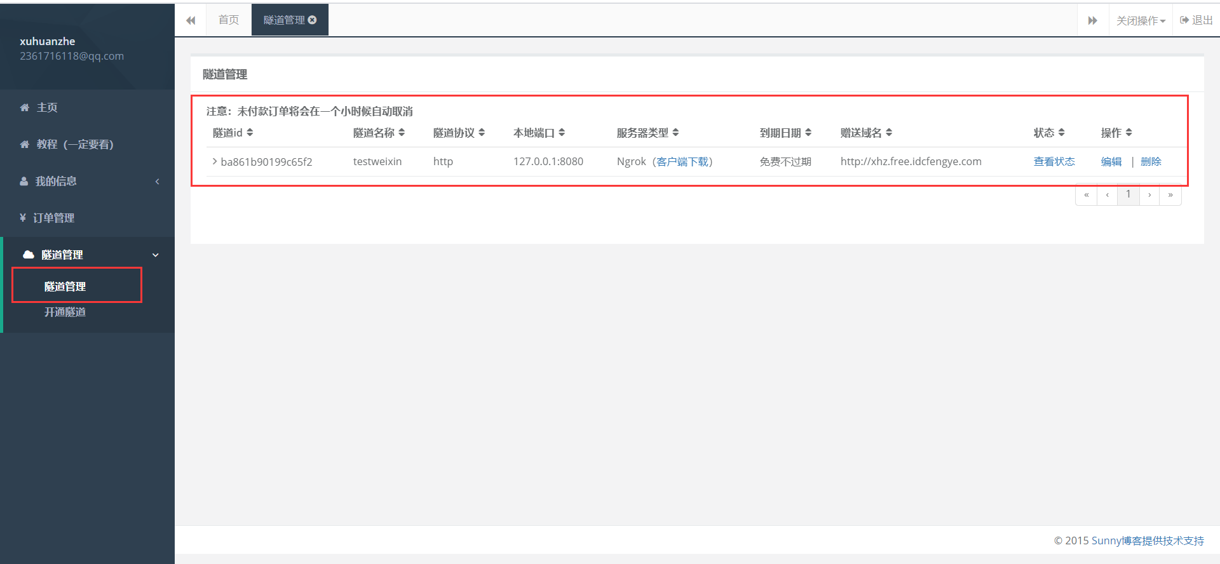This screenshot has height=564, width=1220.
Task: Click the 退出 logout link
Action: pos(1196,20)
